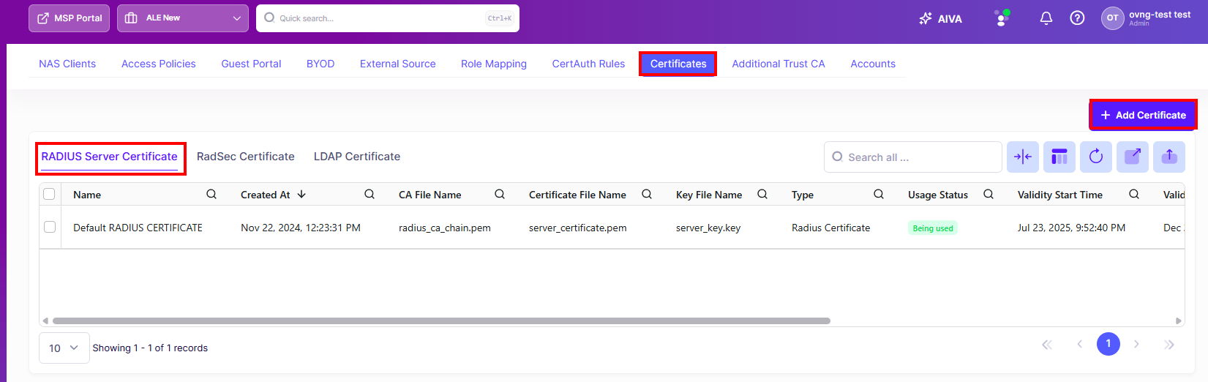Click the open-in-new-window export icon
Viewport: 1208px width, 382px height.
click(x=1133, y=157)
